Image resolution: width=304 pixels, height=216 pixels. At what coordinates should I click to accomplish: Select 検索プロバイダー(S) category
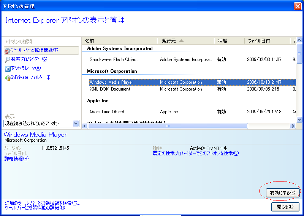click(29, 59)
